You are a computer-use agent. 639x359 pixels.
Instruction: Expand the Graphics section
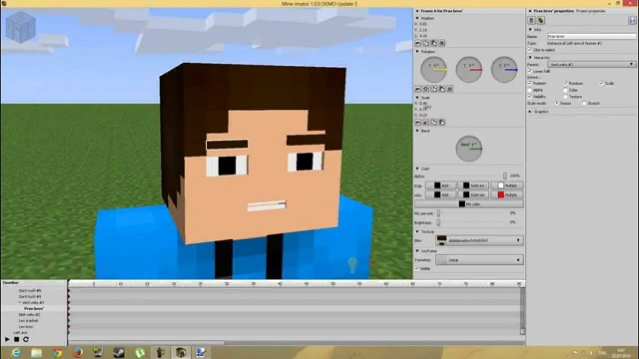(x=530, y=111)
